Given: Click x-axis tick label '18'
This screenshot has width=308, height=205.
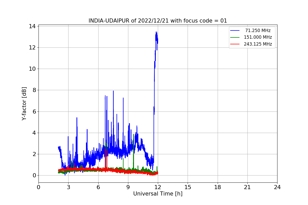Looking at the screenshot, I should click(218, 187).
